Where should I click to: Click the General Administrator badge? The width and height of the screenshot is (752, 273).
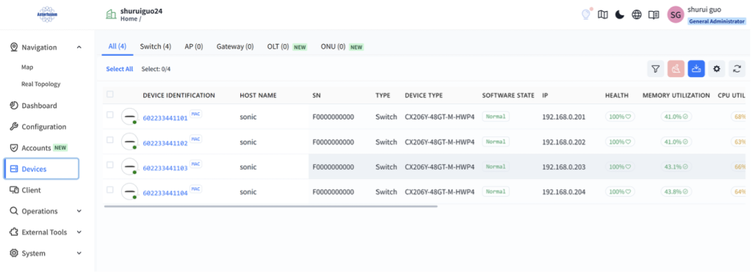click(717, 21)
